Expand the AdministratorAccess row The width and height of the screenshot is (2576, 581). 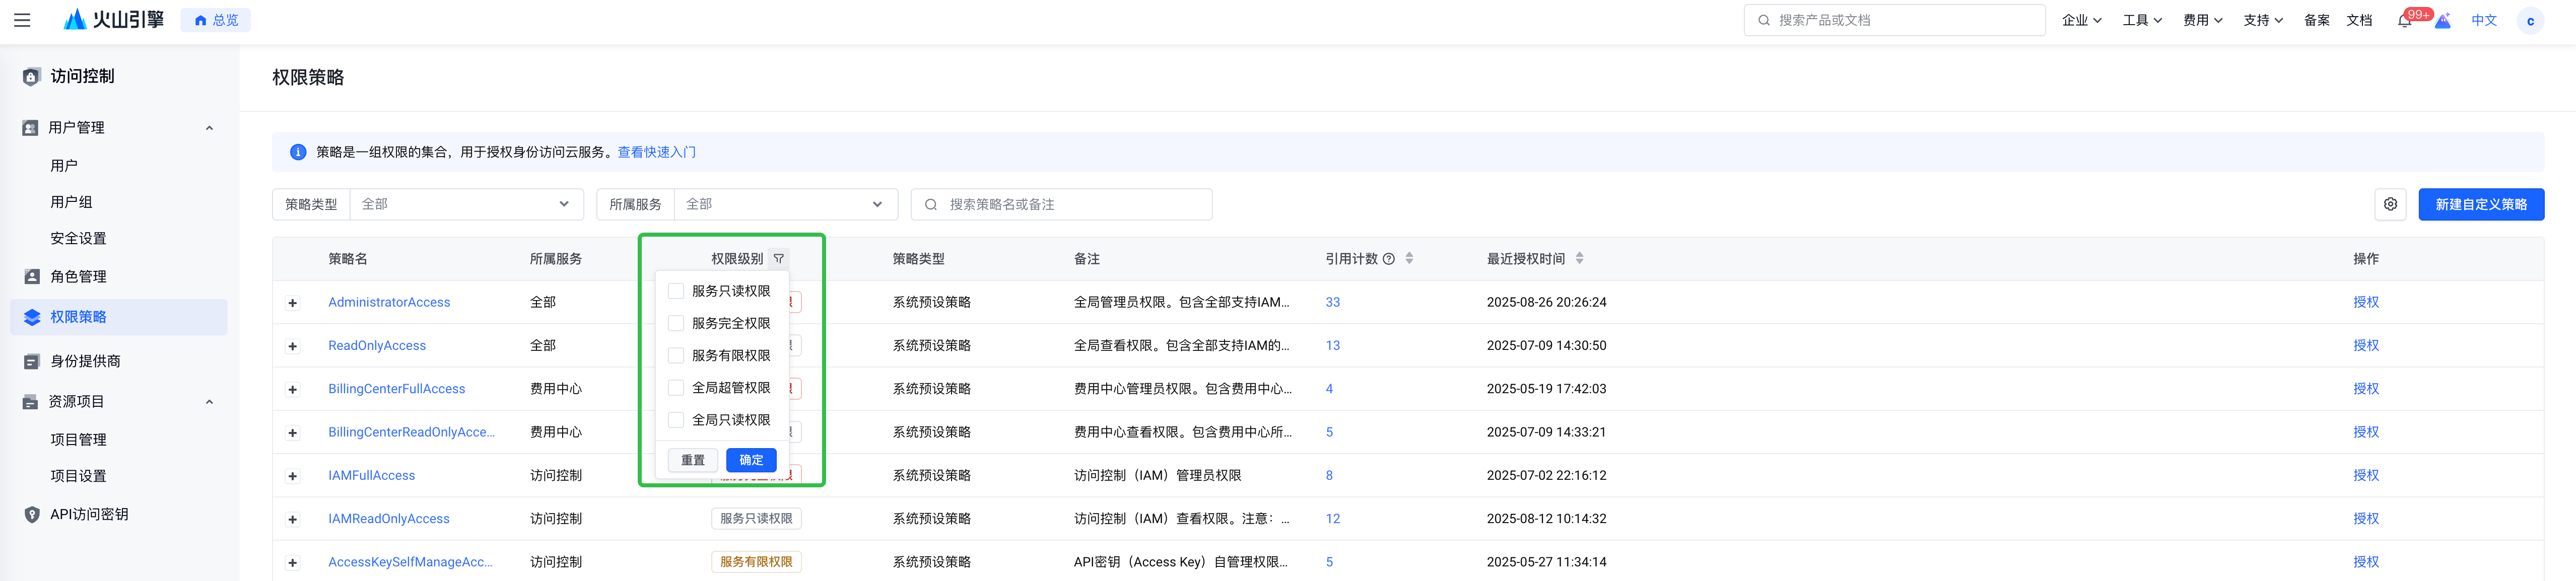coord(293,303)
